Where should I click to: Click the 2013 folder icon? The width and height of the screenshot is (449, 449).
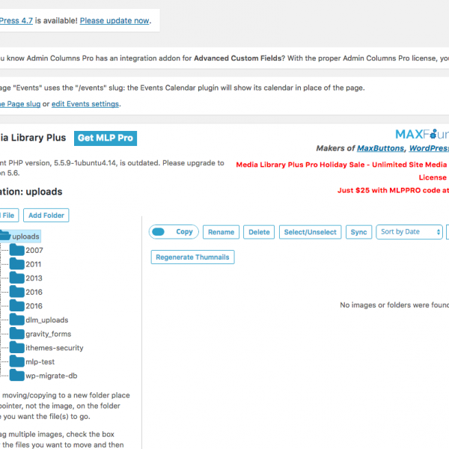17,278
